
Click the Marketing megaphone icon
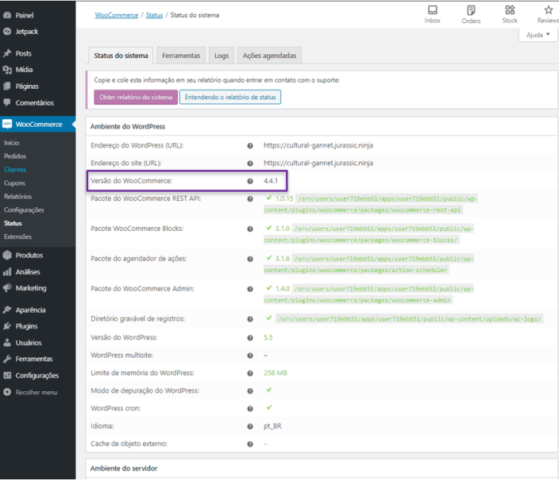tap(7, 288)
